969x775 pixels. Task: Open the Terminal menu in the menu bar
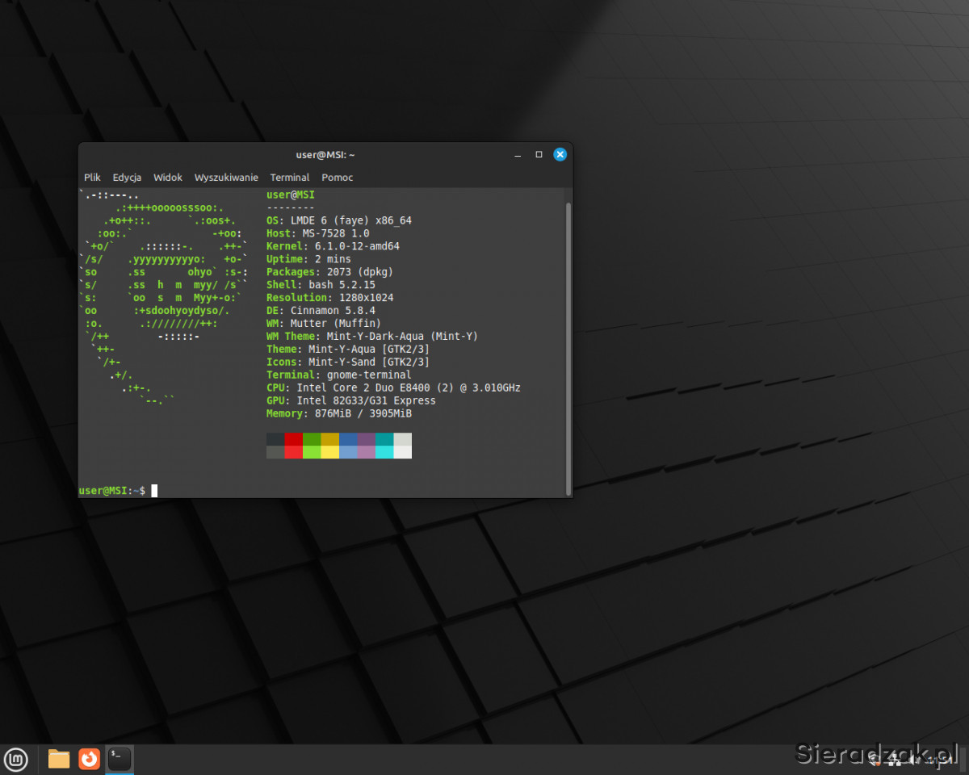pos(290,178)
